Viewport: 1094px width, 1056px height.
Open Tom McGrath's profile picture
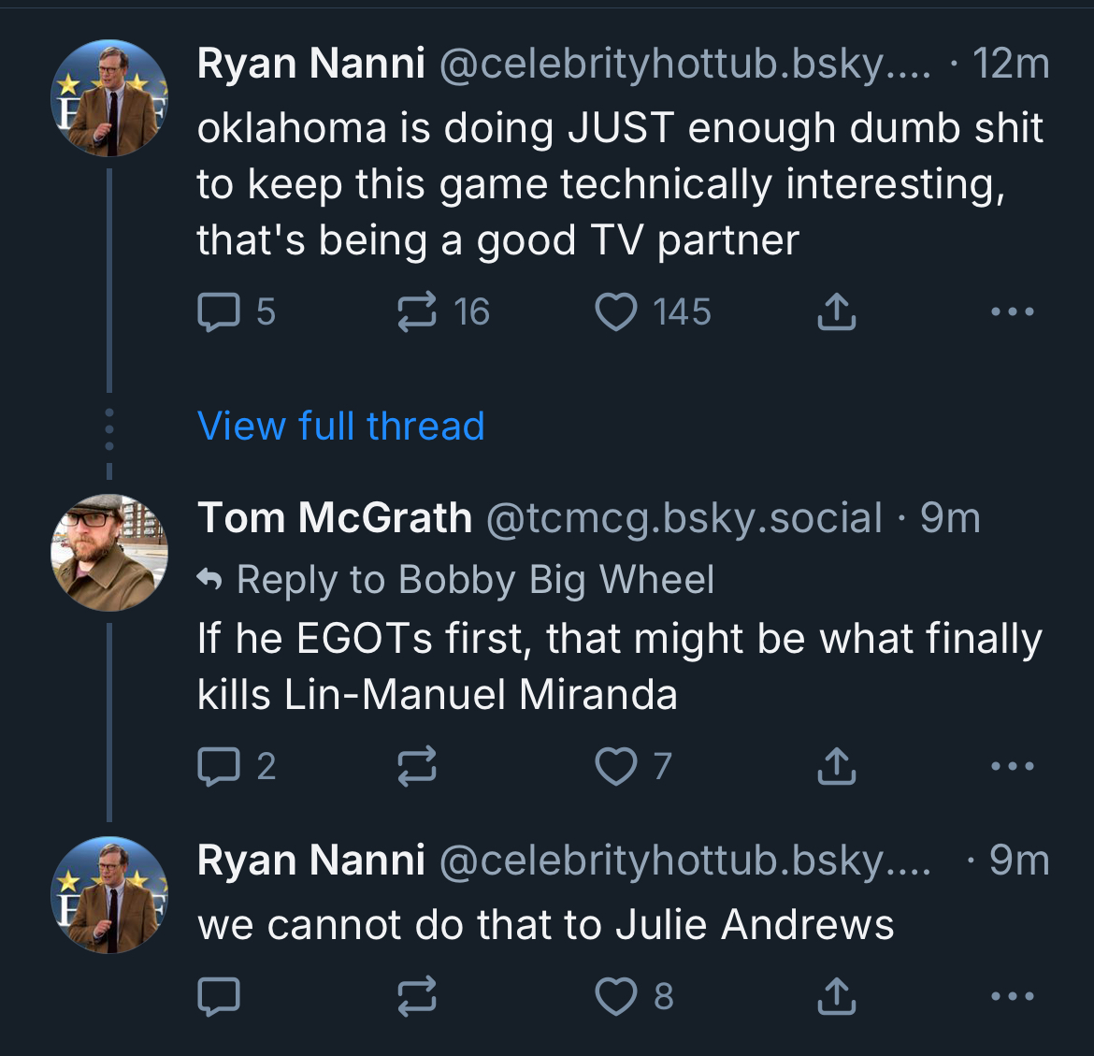(x=109, y=553)
